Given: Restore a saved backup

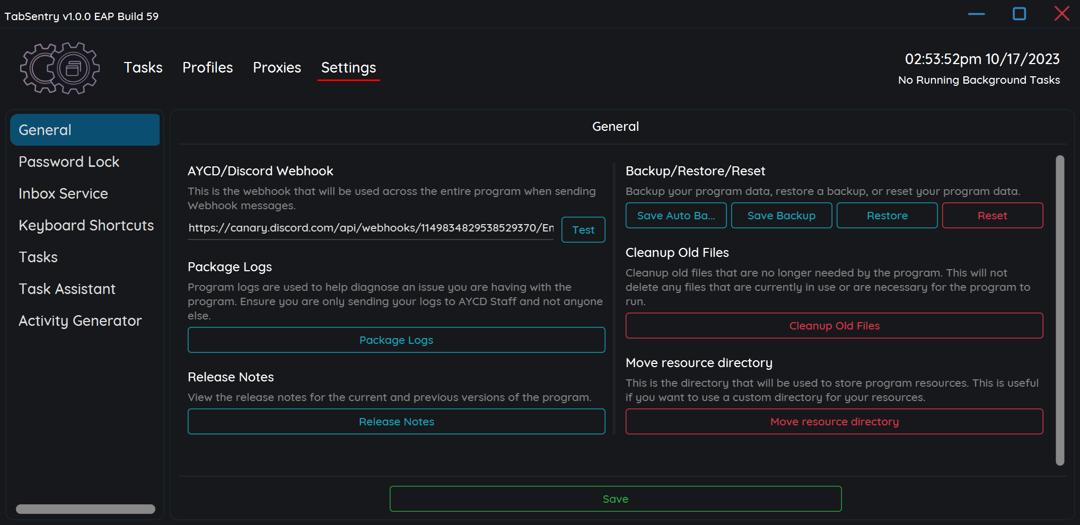Looking at the screenshot, I should click(887, 215).
